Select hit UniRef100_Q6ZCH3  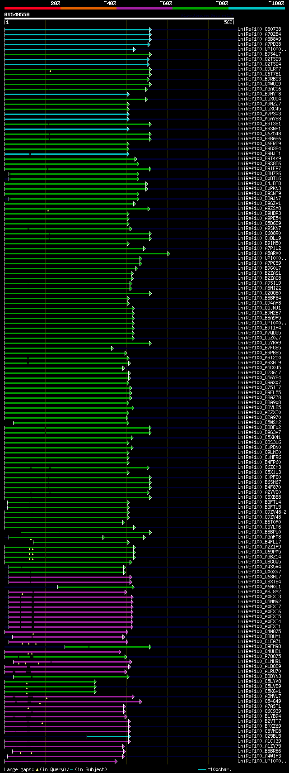click(259, 468)
